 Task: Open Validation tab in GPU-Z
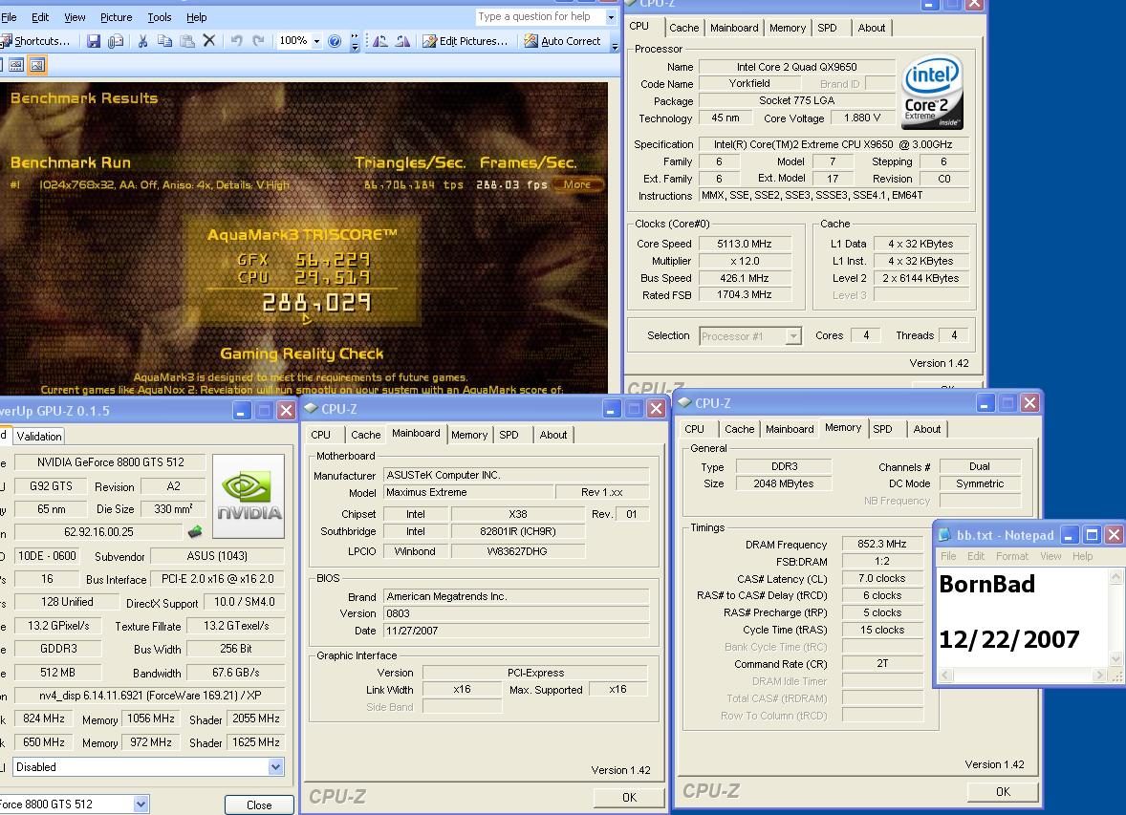[x=39, y=436]
